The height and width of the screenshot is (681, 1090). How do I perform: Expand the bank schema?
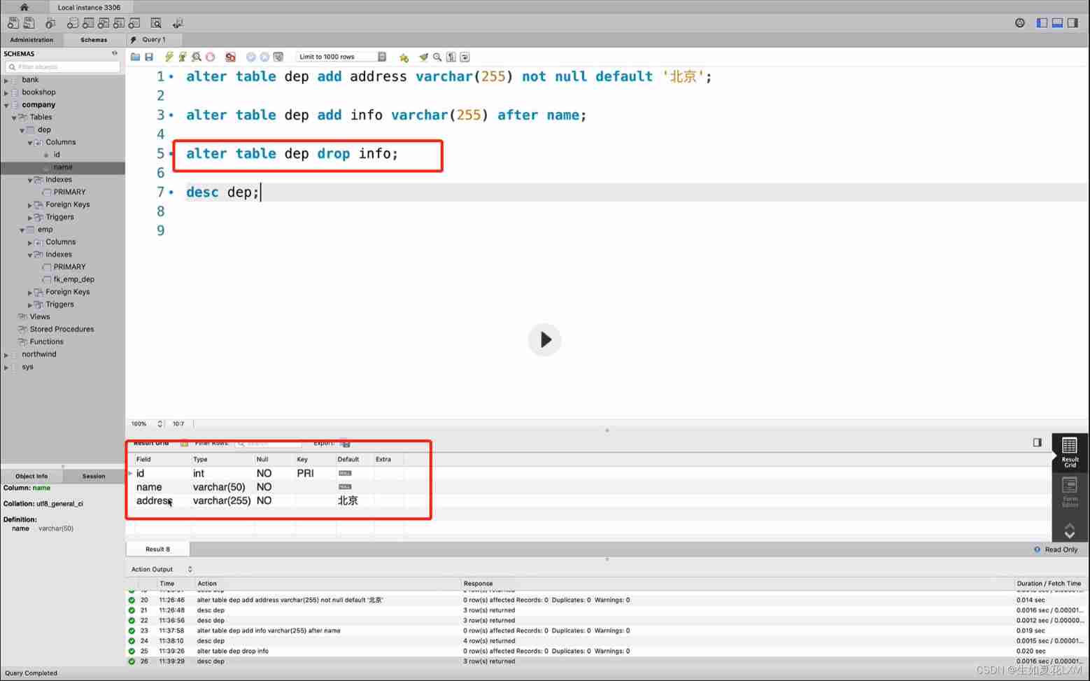point(6,80)
